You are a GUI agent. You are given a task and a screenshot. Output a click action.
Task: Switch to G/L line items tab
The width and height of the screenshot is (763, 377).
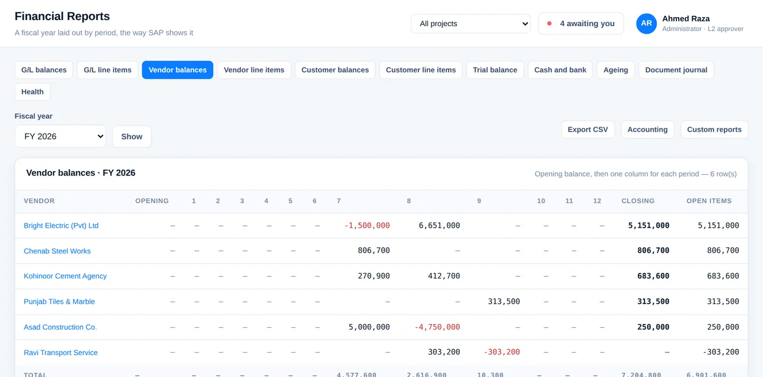tap(107, 70)
